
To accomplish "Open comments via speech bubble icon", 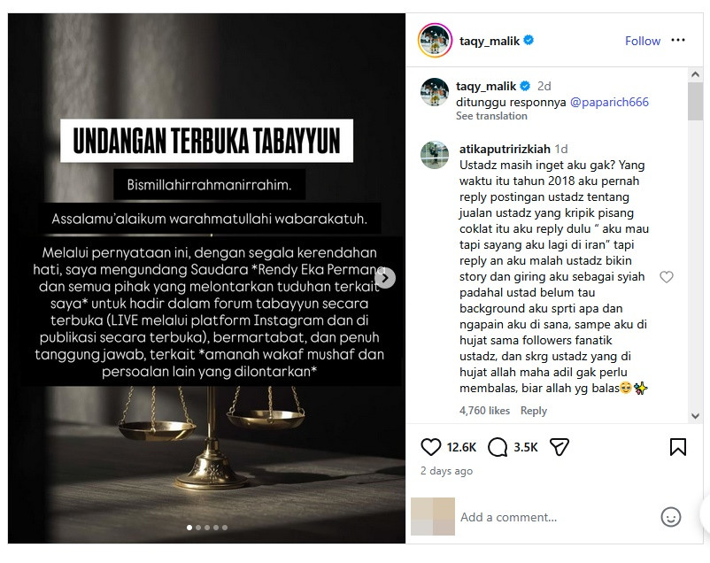I will pyautogui.click(x=498, y=447).
